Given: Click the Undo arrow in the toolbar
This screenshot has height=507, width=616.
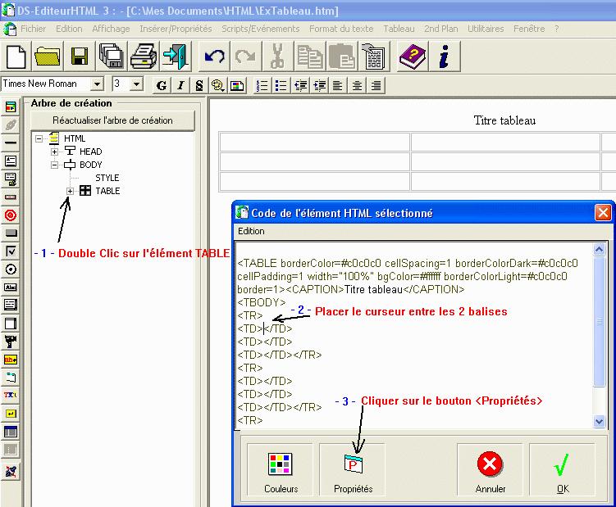Looking at the screenshot, I should pos(215,57).
